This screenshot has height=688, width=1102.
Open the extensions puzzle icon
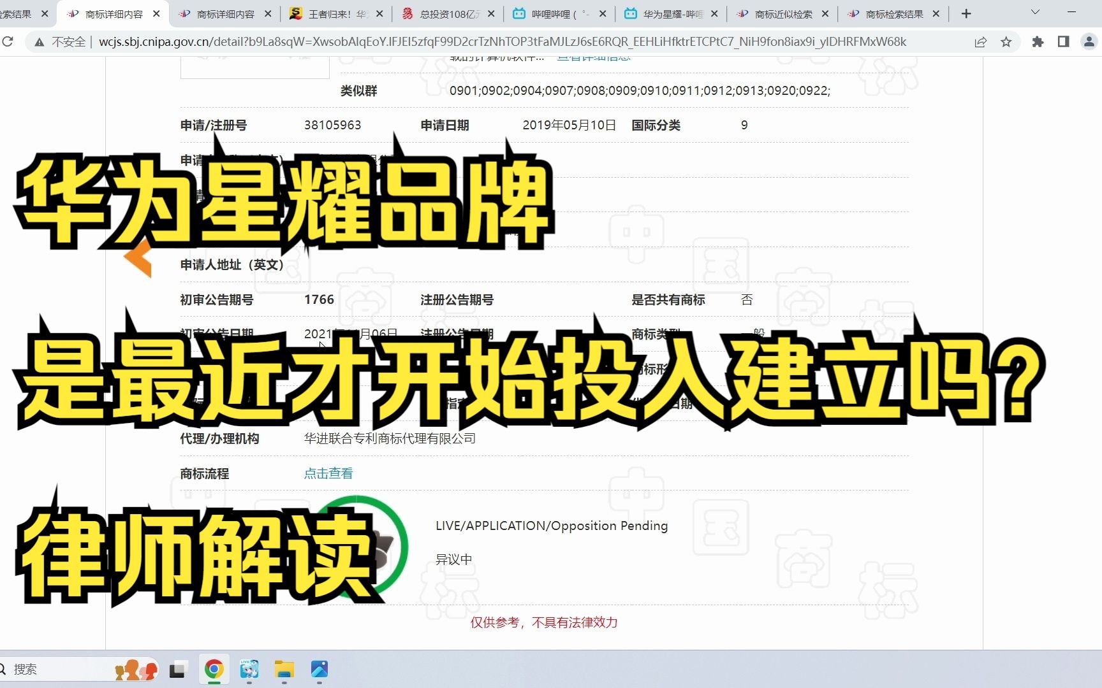click(1038, 42)
